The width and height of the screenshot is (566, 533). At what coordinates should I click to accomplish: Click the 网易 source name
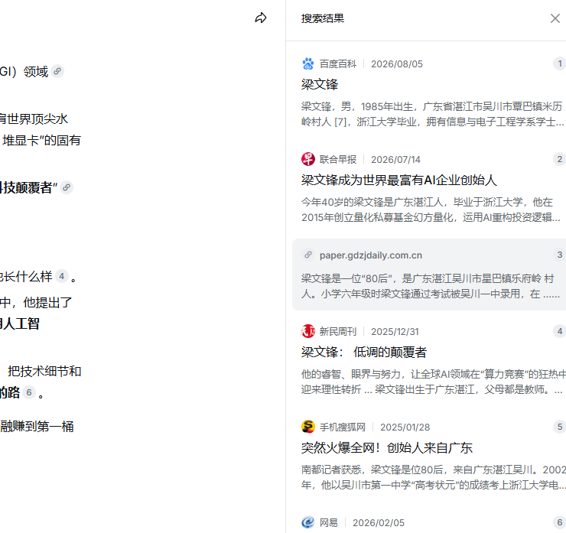(328, 522)
